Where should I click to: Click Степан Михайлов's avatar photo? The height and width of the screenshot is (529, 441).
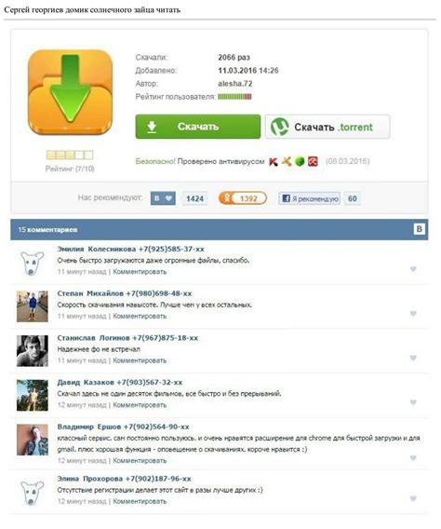(33, 306)
